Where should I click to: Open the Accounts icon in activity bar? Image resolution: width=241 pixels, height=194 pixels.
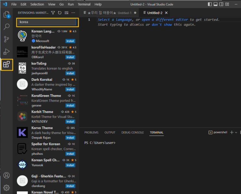[x=6, y=175]
